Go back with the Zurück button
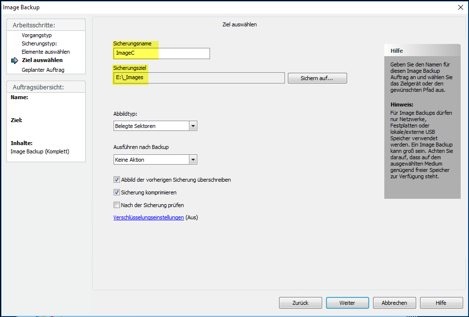 click(x=300, y=303)
